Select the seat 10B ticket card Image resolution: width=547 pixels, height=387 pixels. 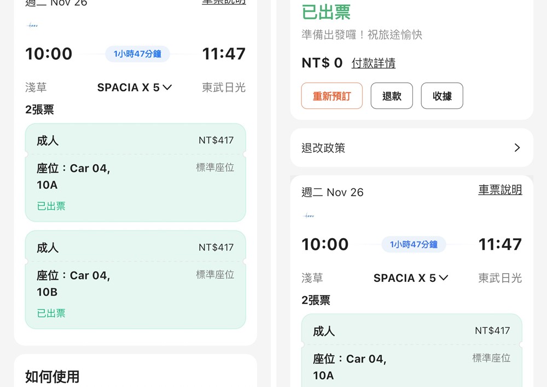click(135, 280)
